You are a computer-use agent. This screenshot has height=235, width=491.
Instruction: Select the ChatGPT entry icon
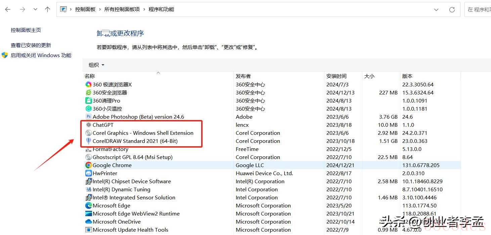(x=88, y=125)
